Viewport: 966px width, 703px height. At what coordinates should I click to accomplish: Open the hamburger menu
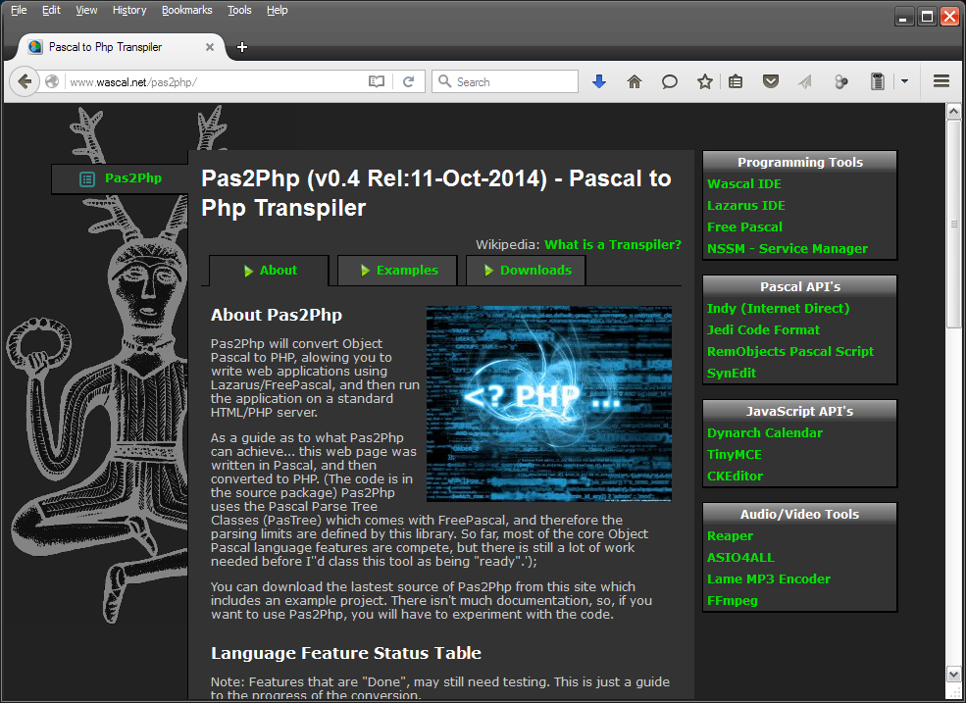click(x=941, y=81)
